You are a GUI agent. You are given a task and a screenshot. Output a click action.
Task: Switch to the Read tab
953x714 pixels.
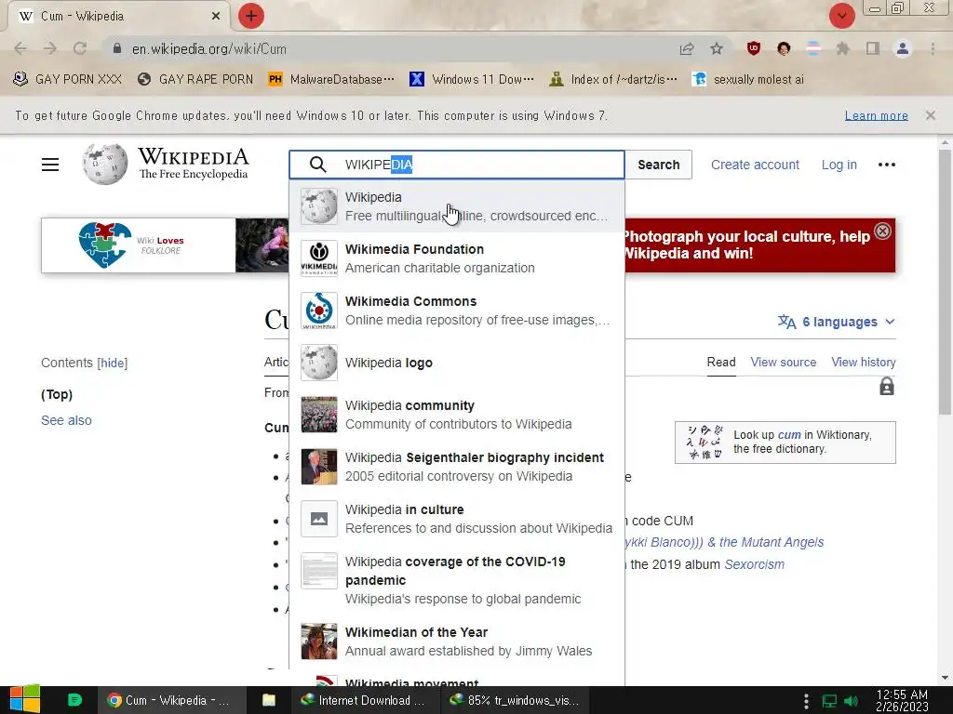point(721,362)
